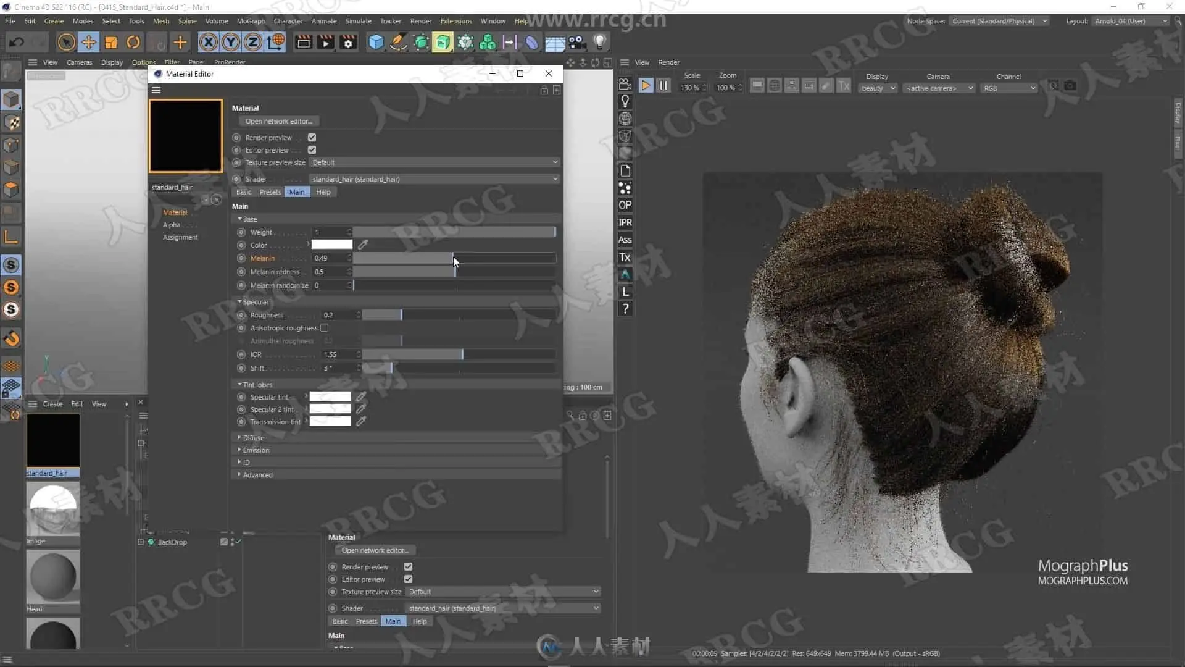
Task: Enable Anisotropic roughness checkbox
Action: pyautogui.click(x=324, y=328)
